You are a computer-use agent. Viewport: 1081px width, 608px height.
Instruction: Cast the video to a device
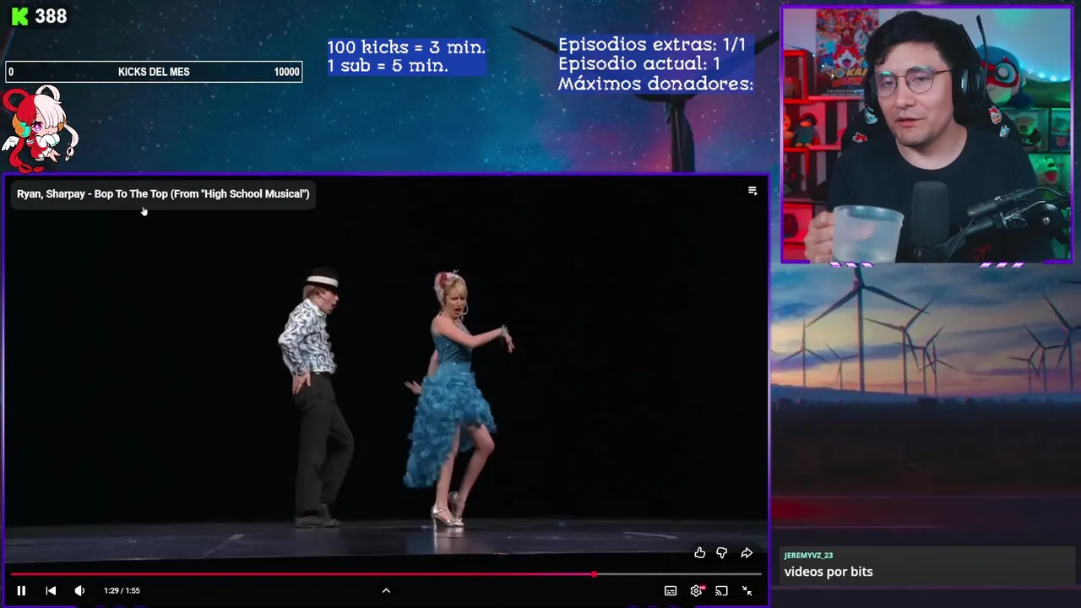pyautogui.click(x=721, y=590)
